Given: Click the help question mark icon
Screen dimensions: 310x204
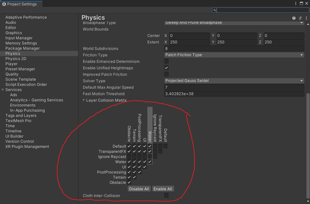Looking at the screenshot, I should coord(294,18).
